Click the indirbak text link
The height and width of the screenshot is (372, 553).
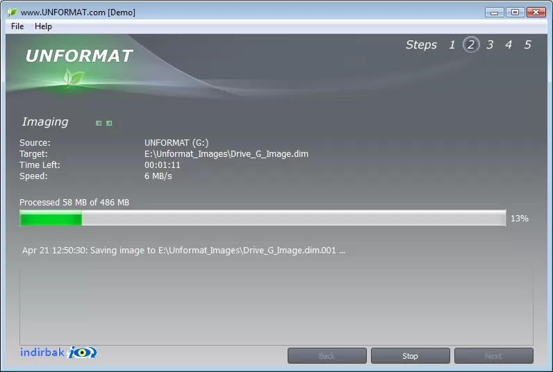coord(42,352)
